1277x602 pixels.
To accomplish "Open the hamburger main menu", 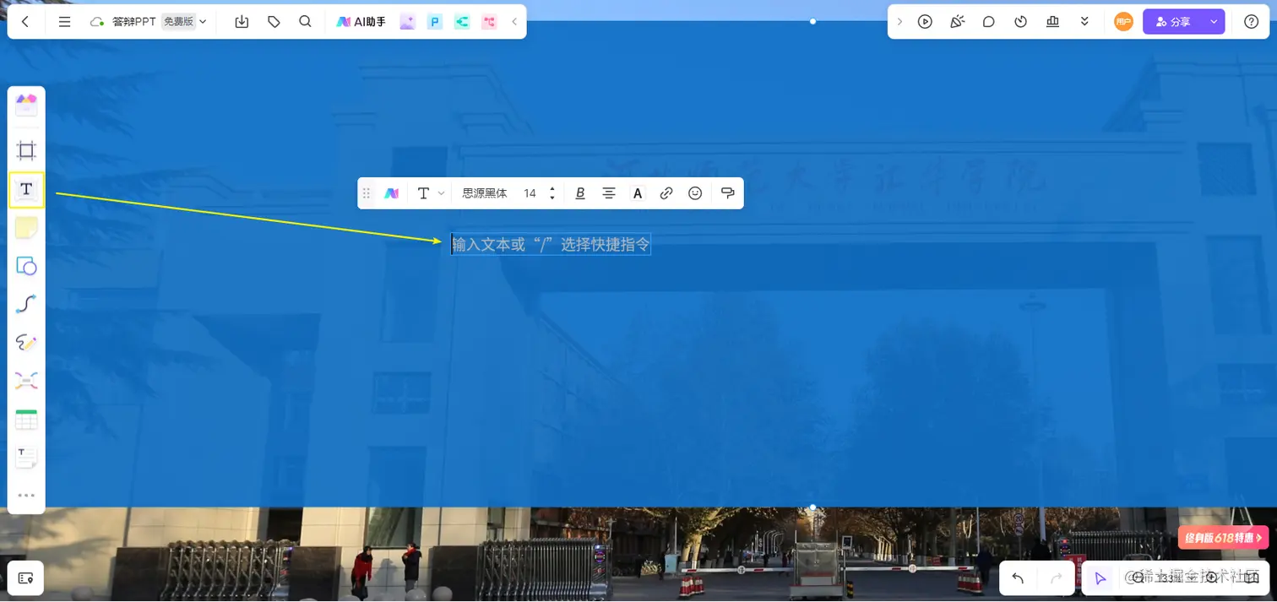I will point(64,22).
